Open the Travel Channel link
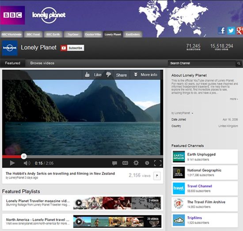This screenshot has width=243, height=231. [x=200, y=186]
